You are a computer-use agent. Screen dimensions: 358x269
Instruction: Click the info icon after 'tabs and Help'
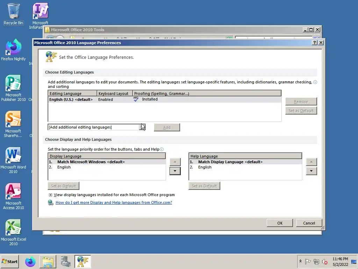[162, 149]
